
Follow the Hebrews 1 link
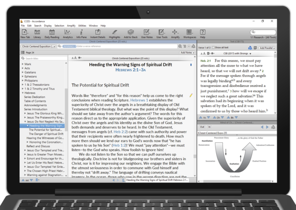[139, 100]
